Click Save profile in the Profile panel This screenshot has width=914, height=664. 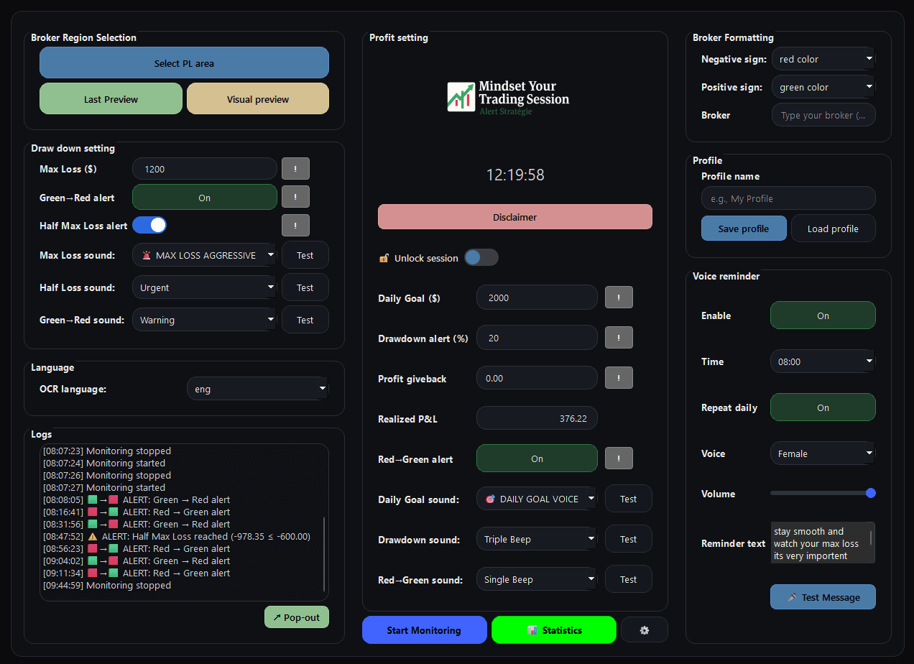(x=744, y=228)
